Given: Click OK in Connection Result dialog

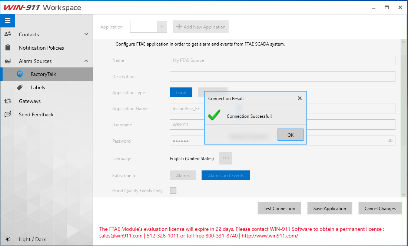Looking at the screenshot, I should click(291, 135).
